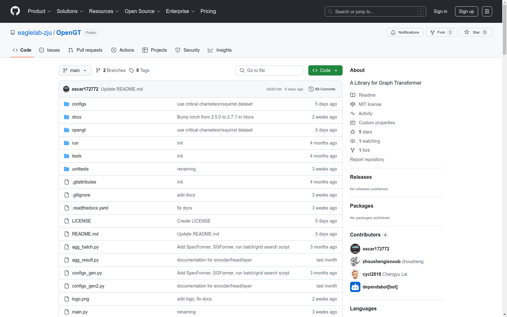Viewport: 507px width, 317px height.
Task: Open the configs_gen2.py file
Action: click(x=88, y=286)
